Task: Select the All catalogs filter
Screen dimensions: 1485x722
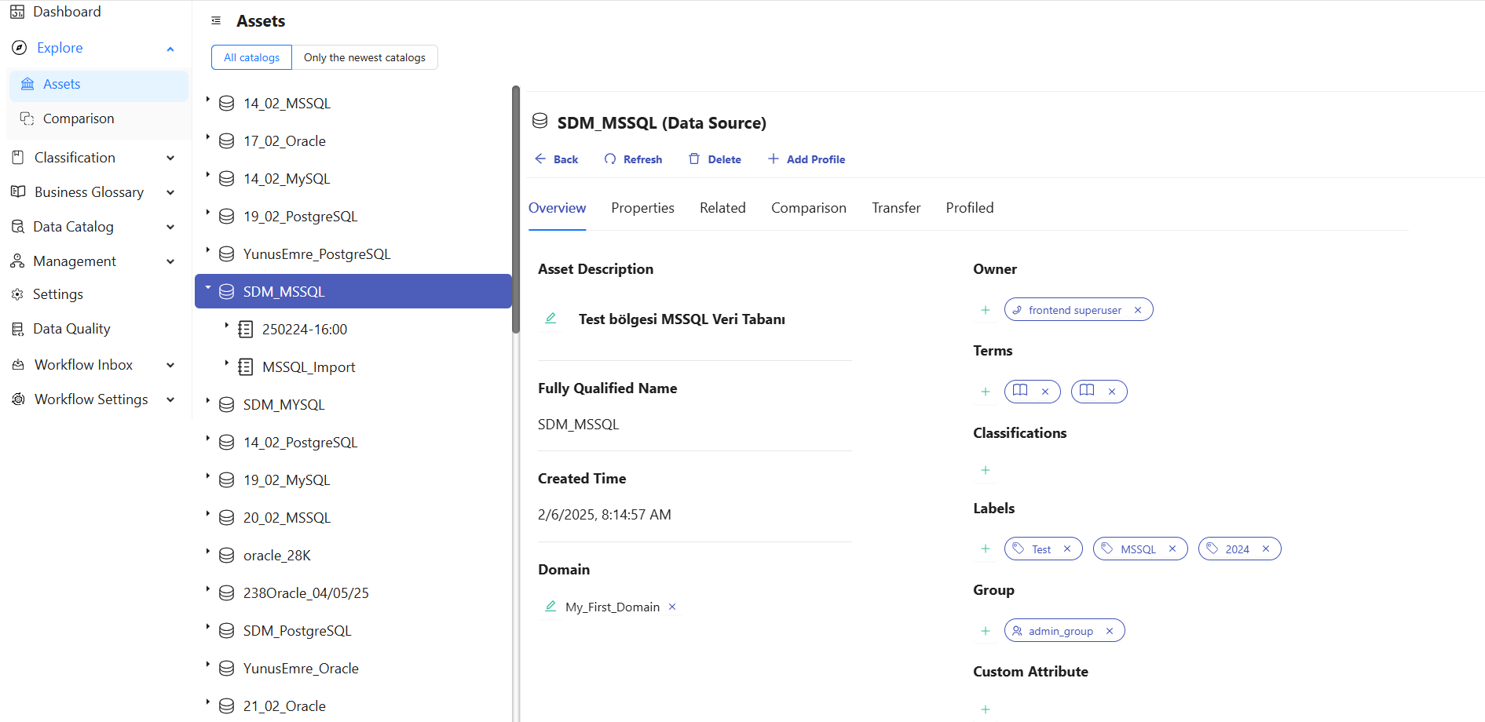Action: (251, 57)
